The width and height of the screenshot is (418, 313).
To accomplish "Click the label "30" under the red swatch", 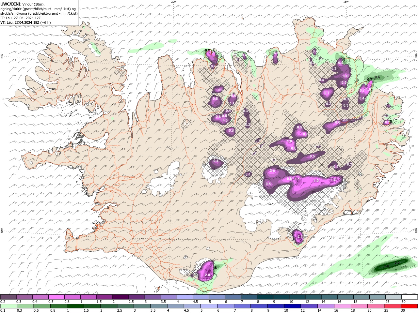I will click(x=403, y=311).
